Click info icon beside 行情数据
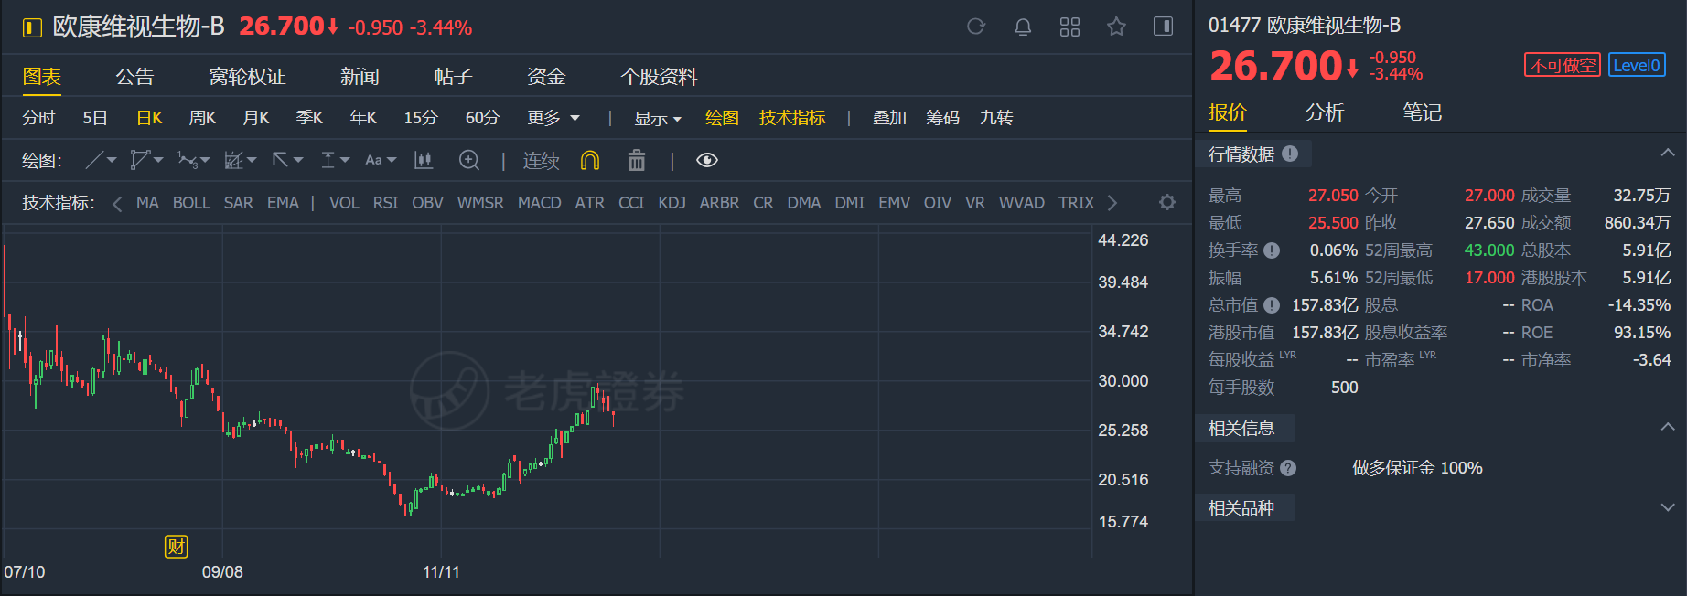The height and width of the screenshot is (596, 1687). coord(1290,154)
